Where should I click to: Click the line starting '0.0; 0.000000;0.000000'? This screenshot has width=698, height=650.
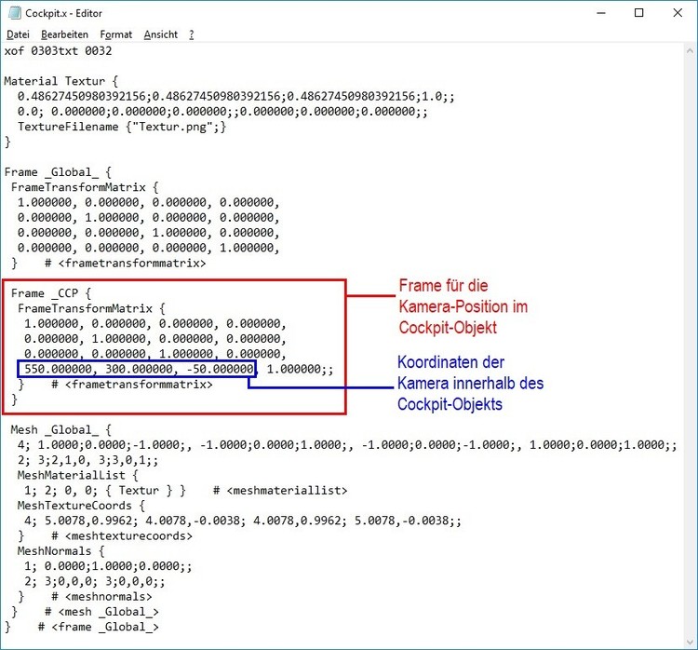pos(222,112)
